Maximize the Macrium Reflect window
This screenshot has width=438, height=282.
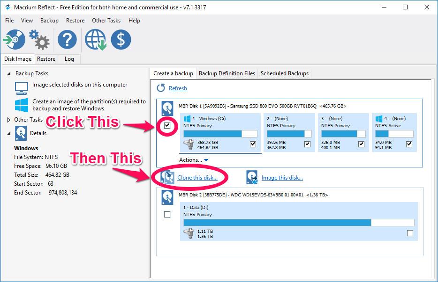(405, 7)
